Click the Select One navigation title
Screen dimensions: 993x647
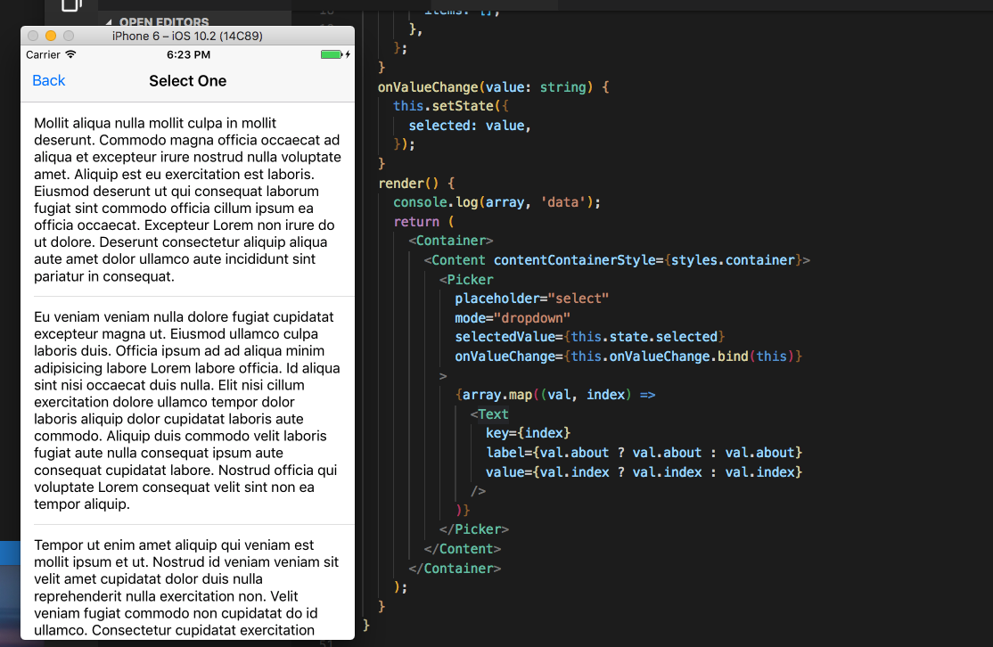(x=187, y=81)
